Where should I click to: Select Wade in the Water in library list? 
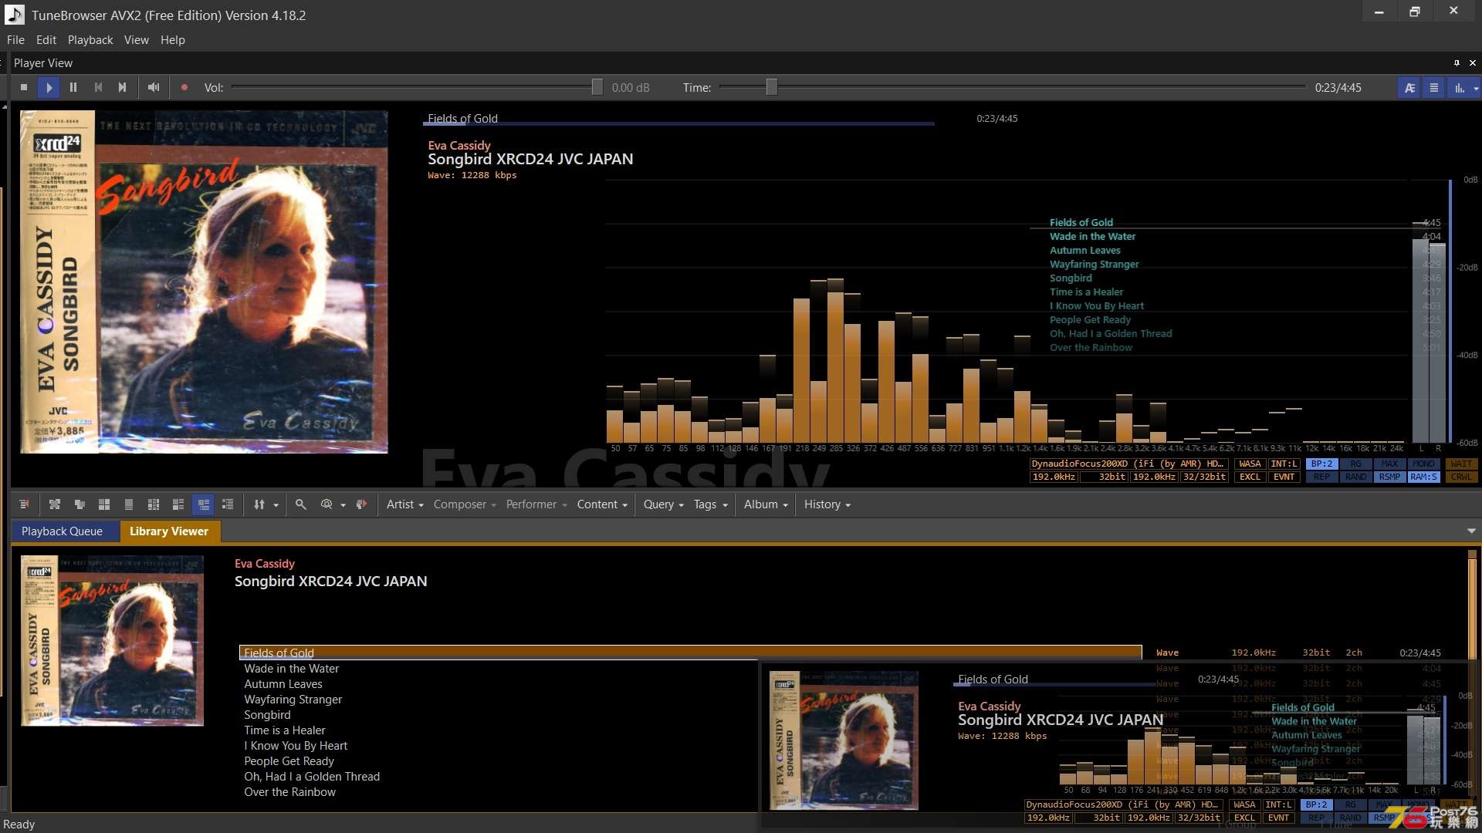coord(292,669)
